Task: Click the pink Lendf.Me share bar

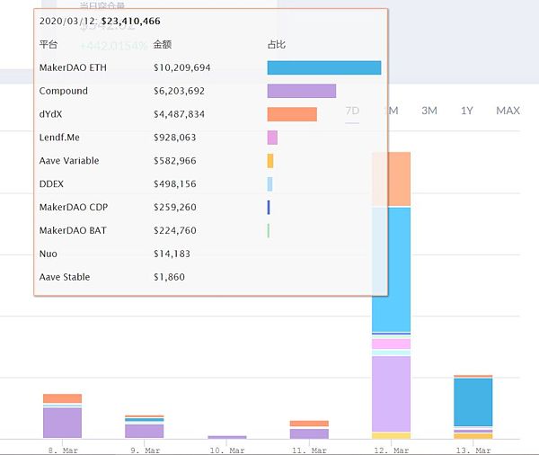Action: point(272,138)
